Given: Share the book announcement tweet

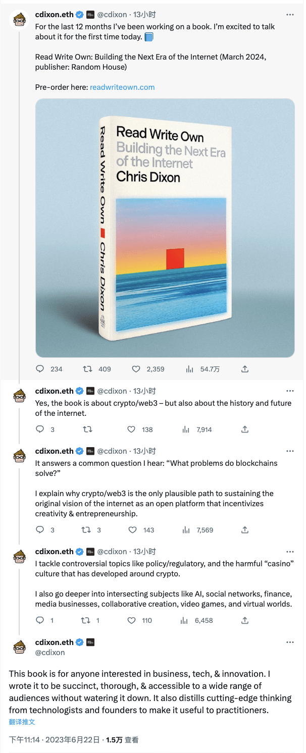Looking at the screenshot, I should click(x=244, y=369).
